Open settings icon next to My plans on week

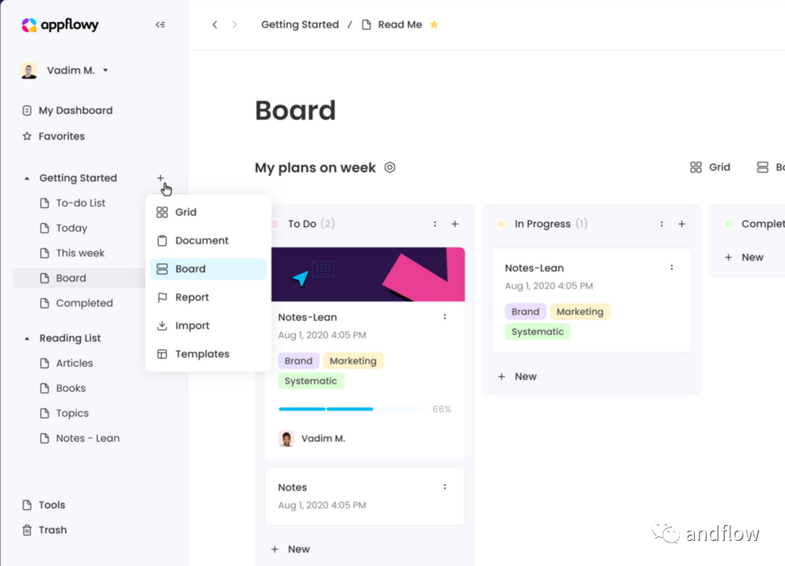[x=390, y=168]
